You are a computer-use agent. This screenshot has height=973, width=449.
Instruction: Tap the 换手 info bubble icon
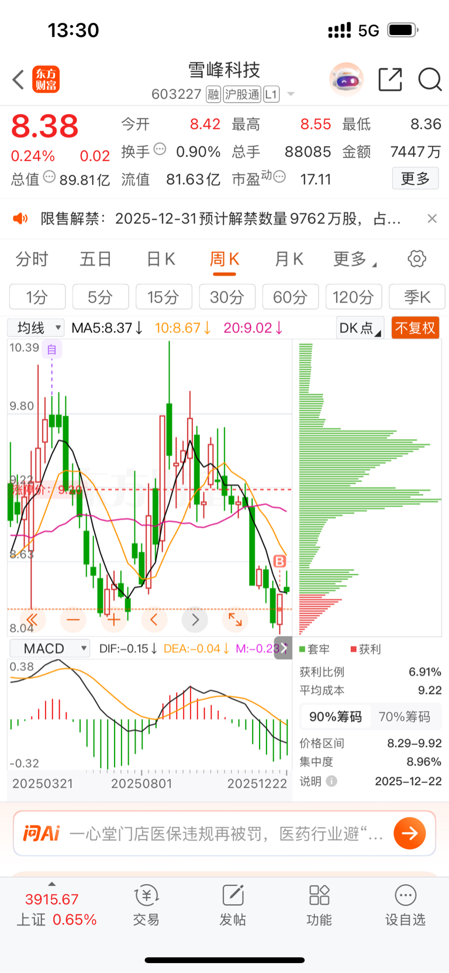tap(160, 149)
